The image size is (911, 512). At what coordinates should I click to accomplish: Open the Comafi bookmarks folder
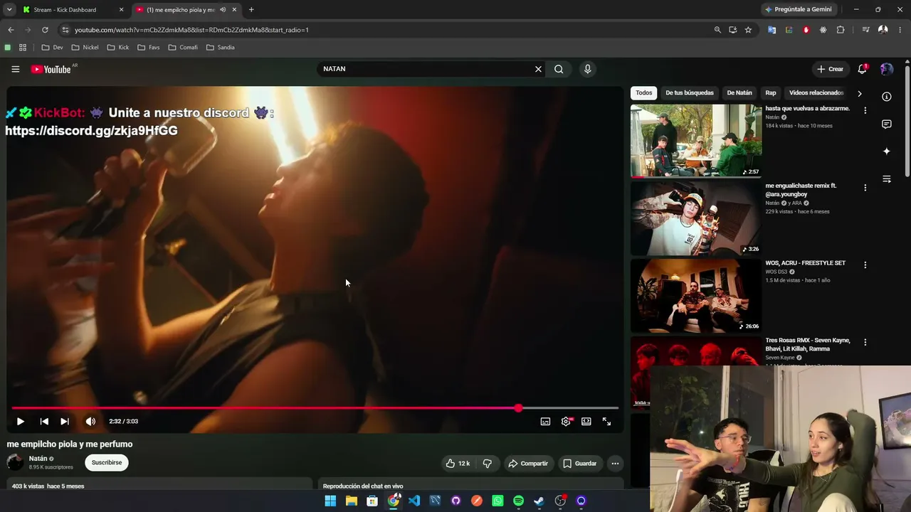[183, 48]
